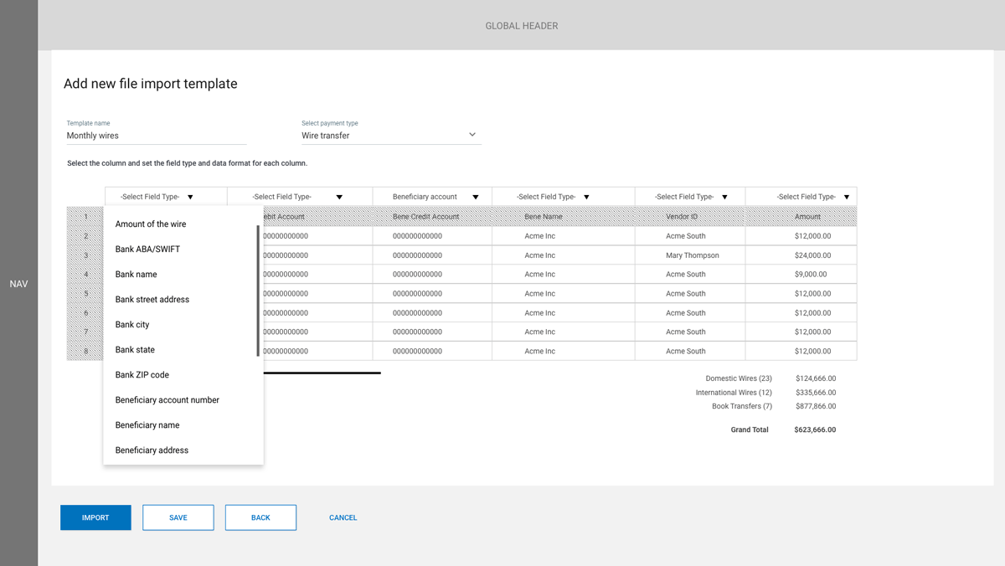Open field type dropdown above Amount column

(x=801, y=197)
